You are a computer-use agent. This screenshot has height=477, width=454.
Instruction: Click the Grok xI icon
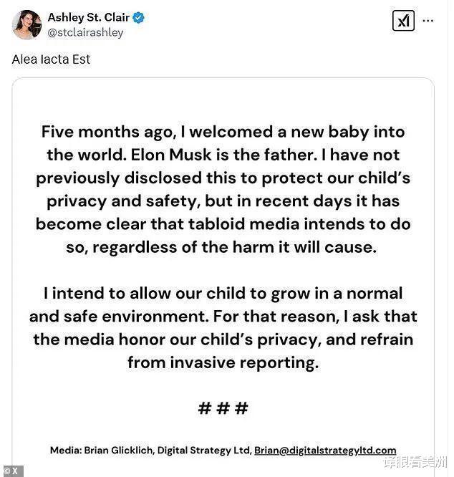pos(404,21)
